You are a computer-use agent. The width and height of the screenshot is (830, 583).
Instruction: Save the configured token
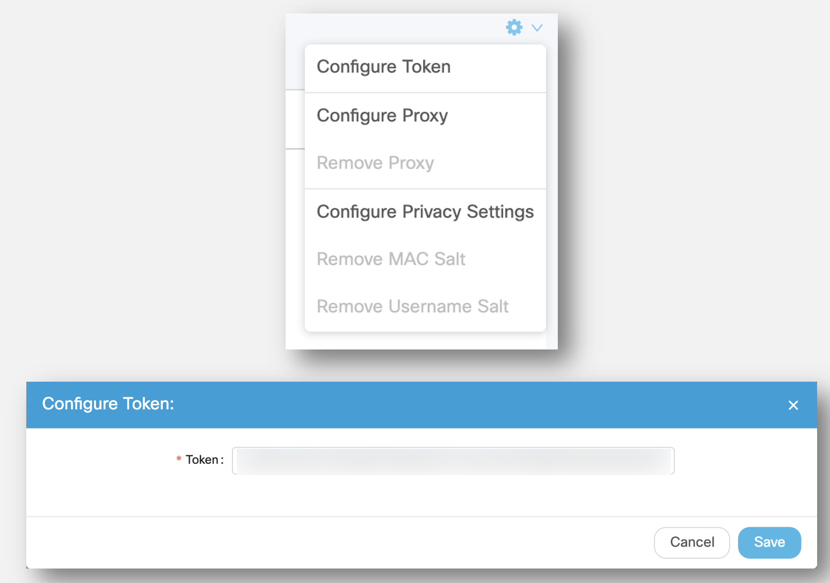[x=769, y=542]
